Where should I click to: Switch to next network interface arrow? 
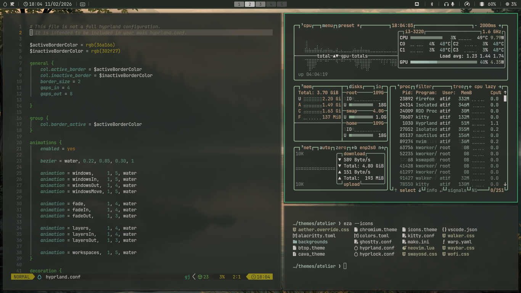click(x=381, y=148)
